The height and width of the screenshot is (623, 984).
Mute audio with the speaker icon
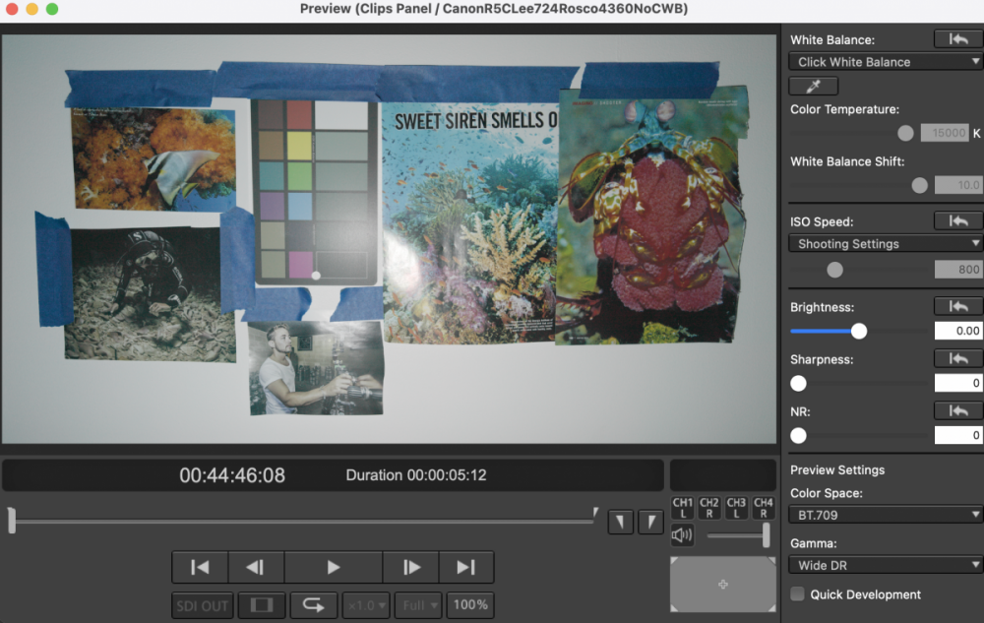[682, 535]
